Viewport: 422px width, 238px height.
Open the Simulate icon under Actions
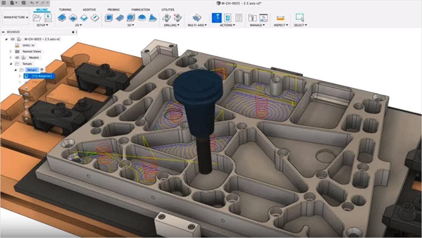click(x=228, y=17)
